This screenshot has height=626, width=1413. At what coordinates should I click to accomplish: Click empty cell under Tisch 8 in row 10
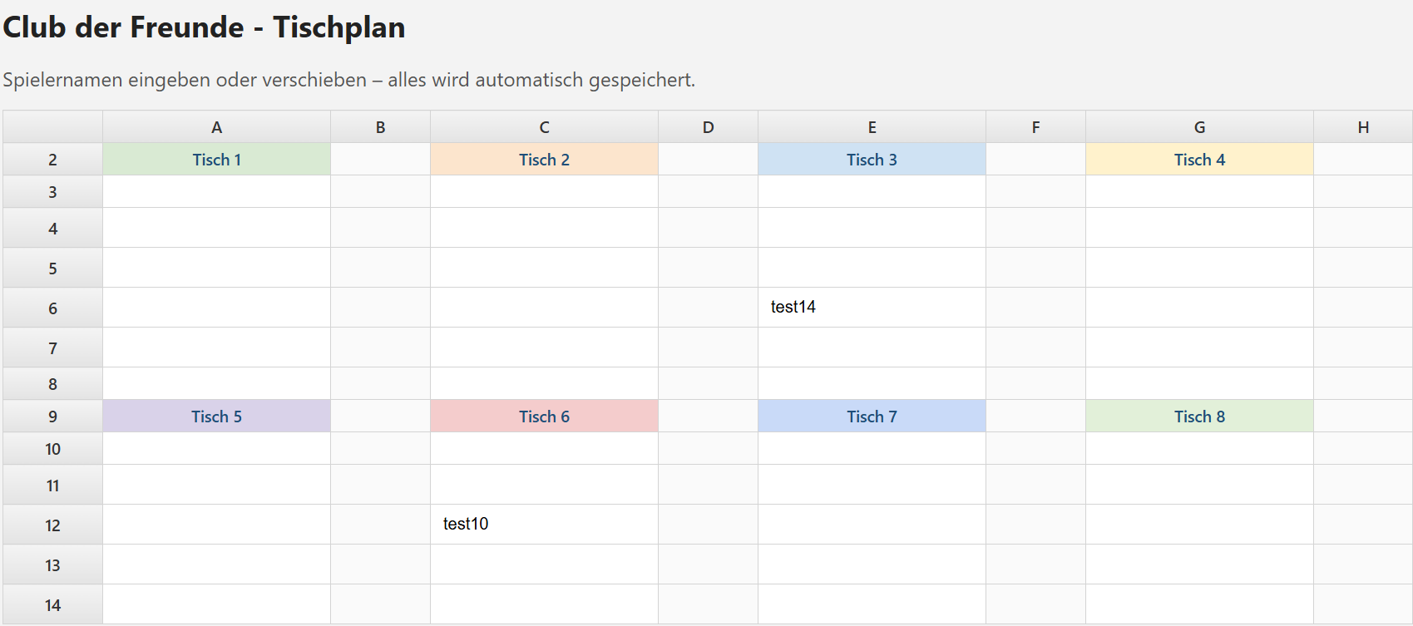1199,448
